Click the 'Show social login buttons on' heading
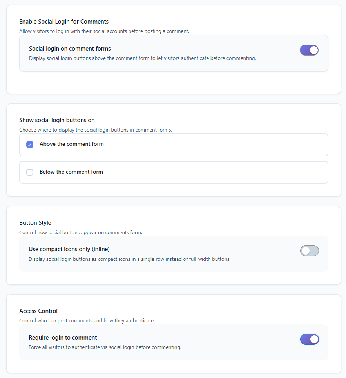The height and width of the screenshot is (378, 346). click(57, 120)
